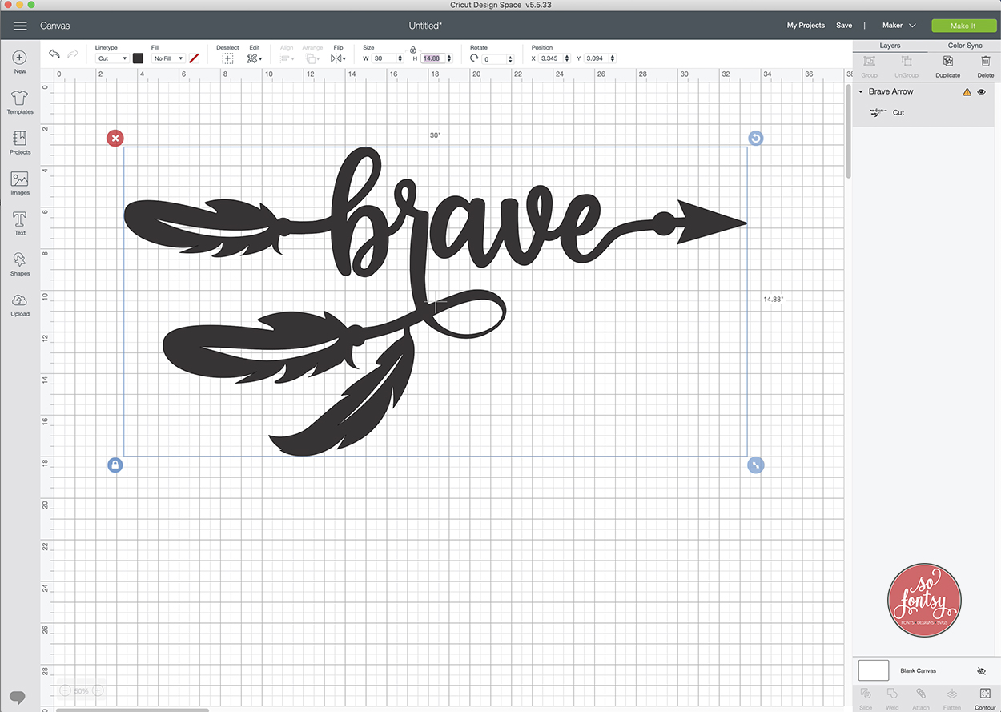Open the Flip dropdown

click(338, 58)
